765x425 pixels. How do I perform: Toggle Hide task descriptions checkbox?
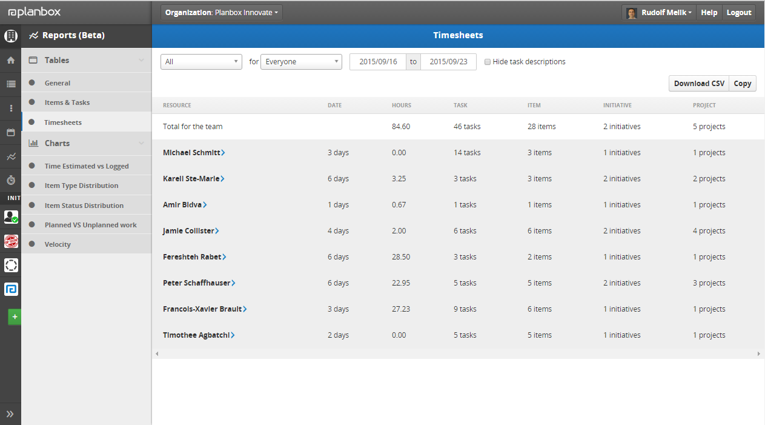pos(488,62)
